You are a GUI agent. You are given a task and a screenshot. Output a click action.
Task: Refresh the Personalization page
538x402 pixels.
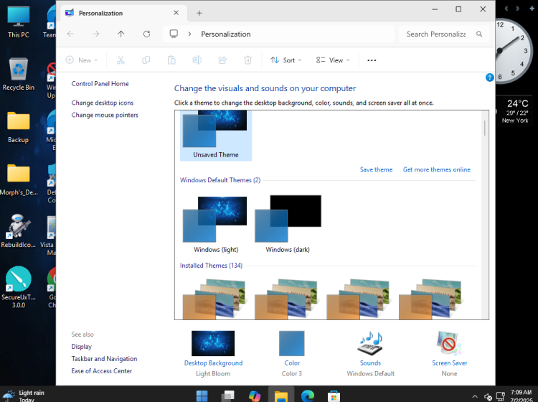(146, 34)
